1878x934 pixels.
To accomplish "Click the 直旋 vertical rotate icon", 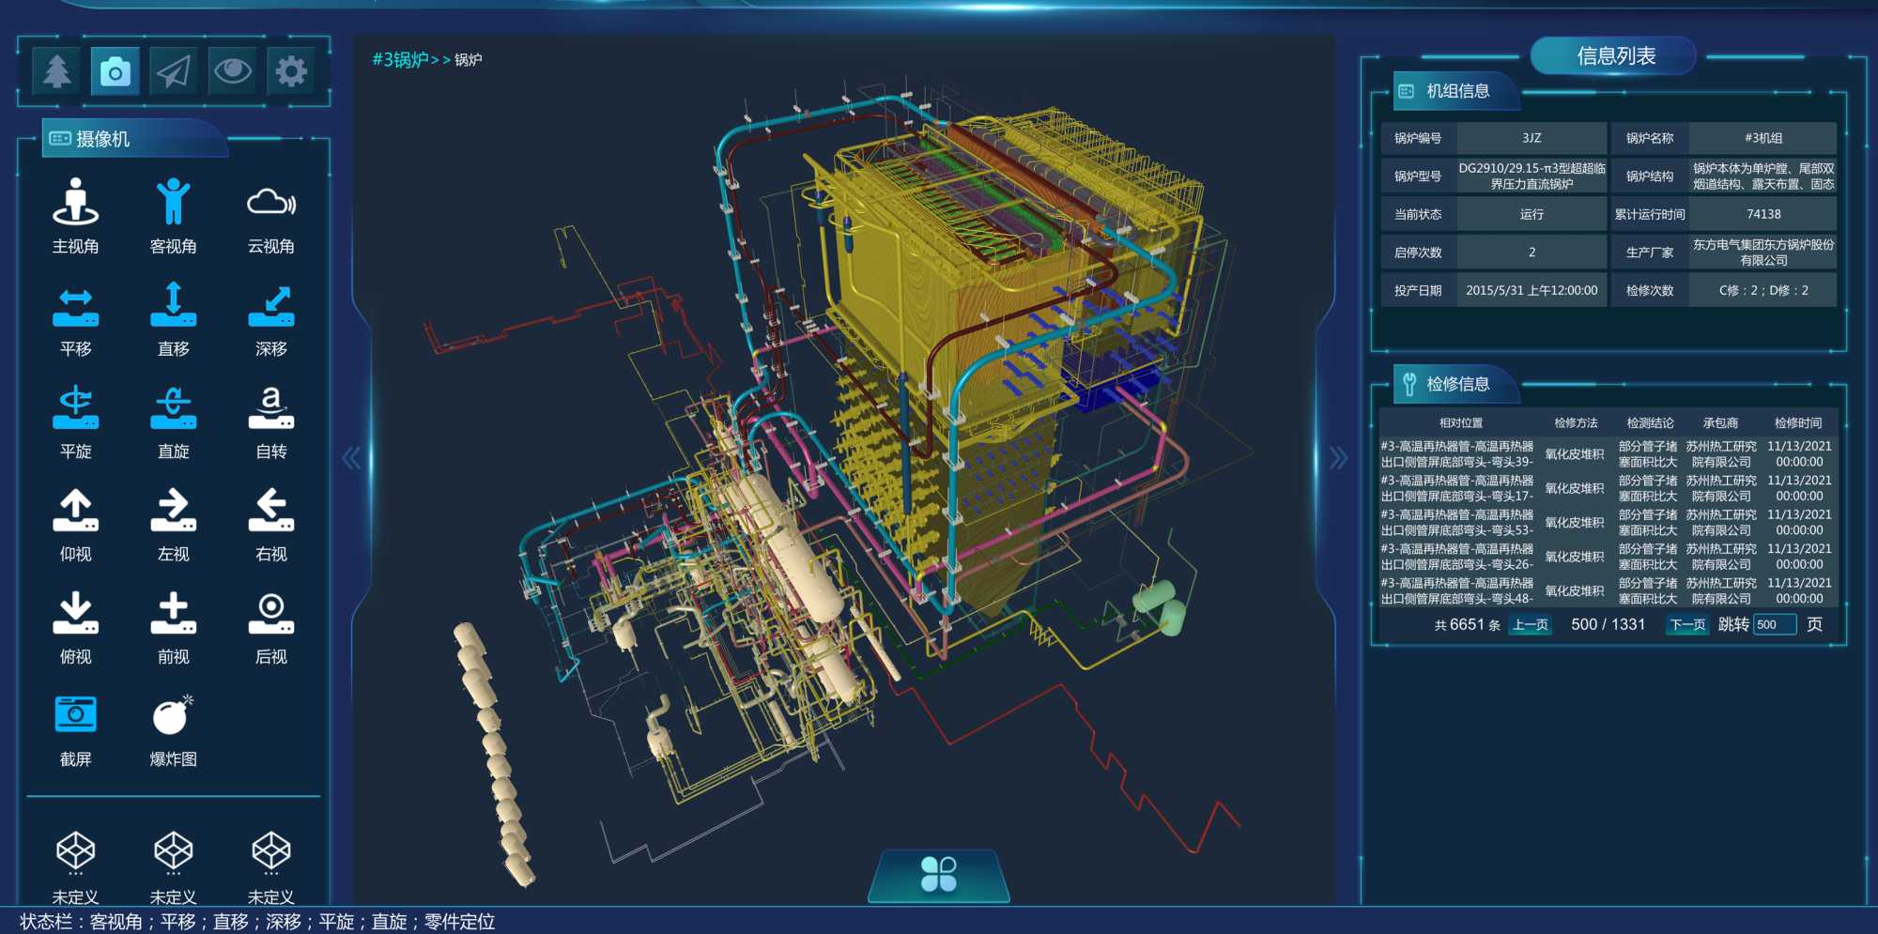I will [x=173, y=409].
